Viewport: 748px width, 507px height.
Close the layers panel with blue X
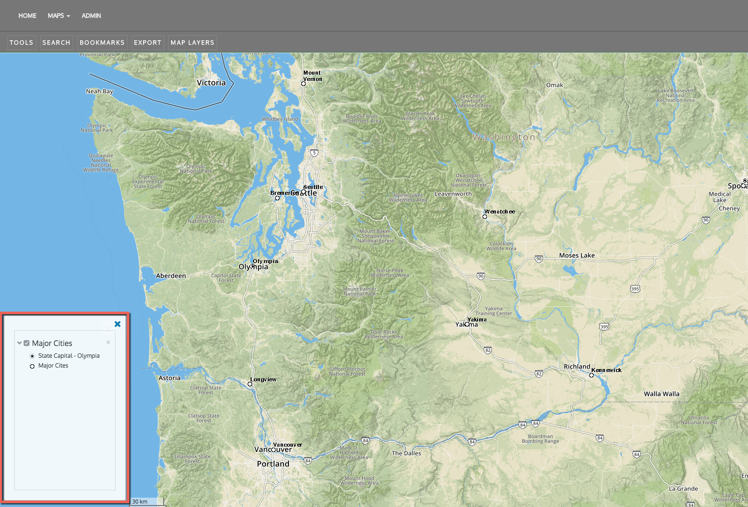click(117, 324)
